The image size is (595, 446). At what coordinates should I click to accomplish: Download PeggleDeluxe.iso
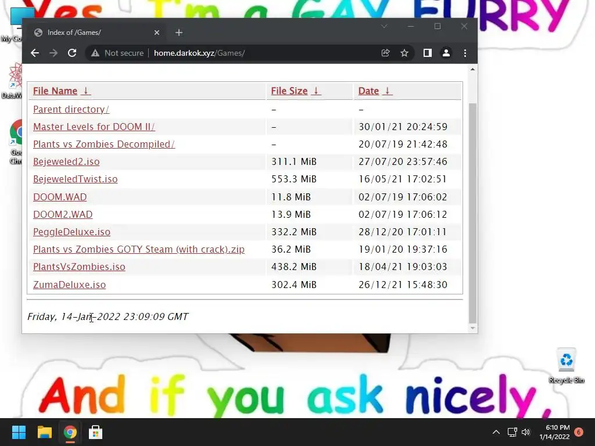71,232
